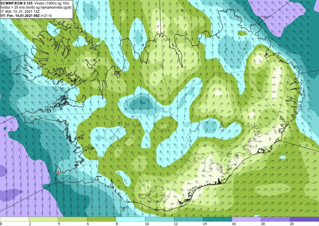This screenshot has height=226, width=319.
Task: Choose the 14–16 m/s dark teal legend swatch
Action: (217, 219)
